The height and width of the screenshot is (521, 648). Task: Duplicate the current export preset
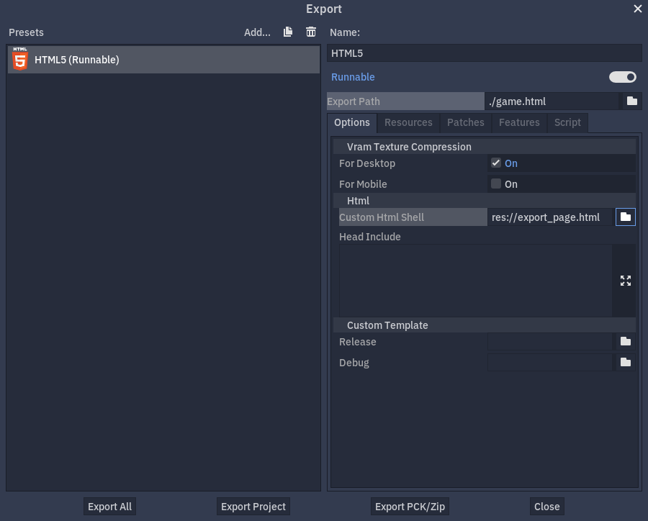coord(287,32)
